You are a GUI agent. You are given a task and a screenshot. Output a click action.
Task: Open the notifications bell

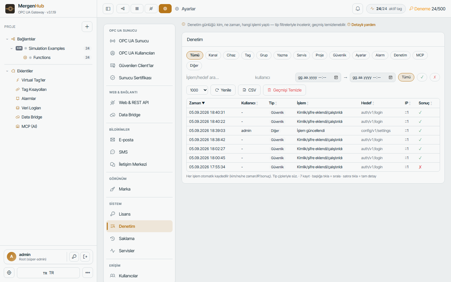point(358,9)
